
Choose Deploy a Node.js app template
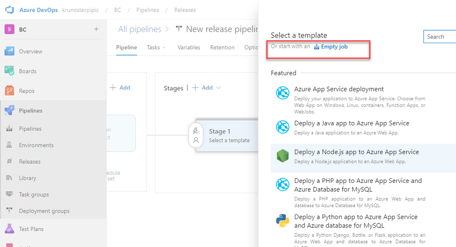click(356, 152)
